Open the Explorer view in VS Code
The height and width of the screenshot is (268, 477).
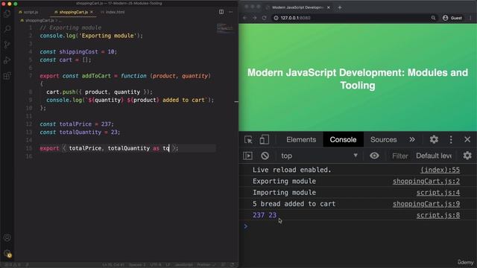[x=7, y=13]
